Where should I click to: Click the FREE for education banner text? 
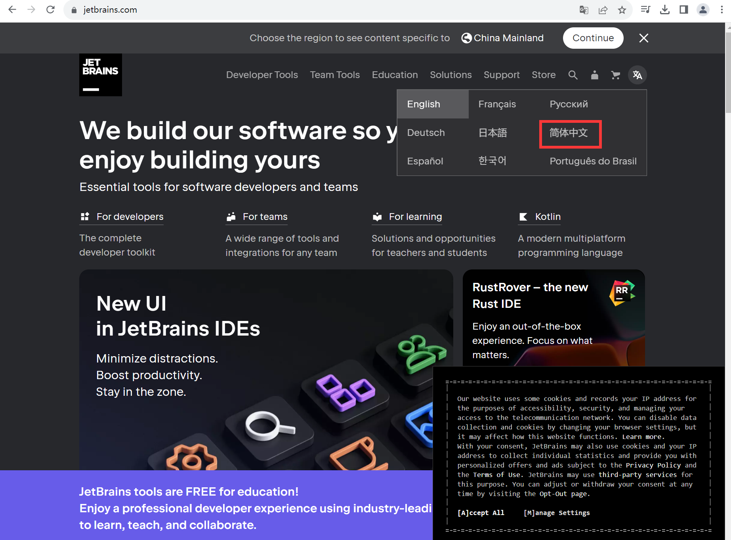256,508
